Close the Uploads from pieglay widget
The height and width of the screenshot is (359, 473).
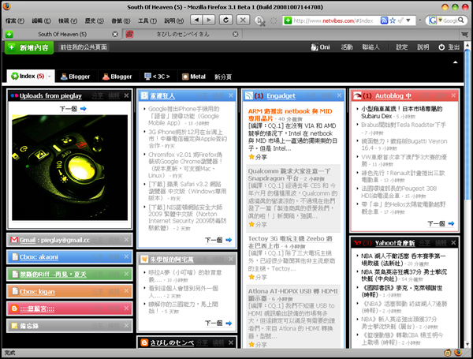(x=126, y=95)
